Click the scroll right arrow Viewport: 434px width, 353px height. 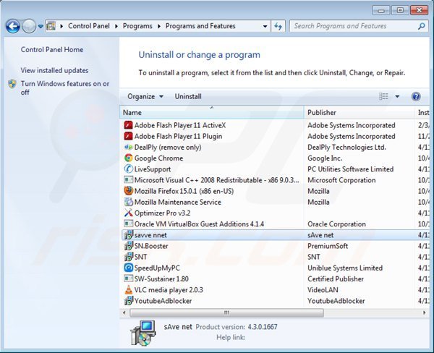425,313
